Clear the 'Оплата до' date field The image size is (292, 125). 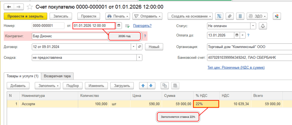pos(242,36)
